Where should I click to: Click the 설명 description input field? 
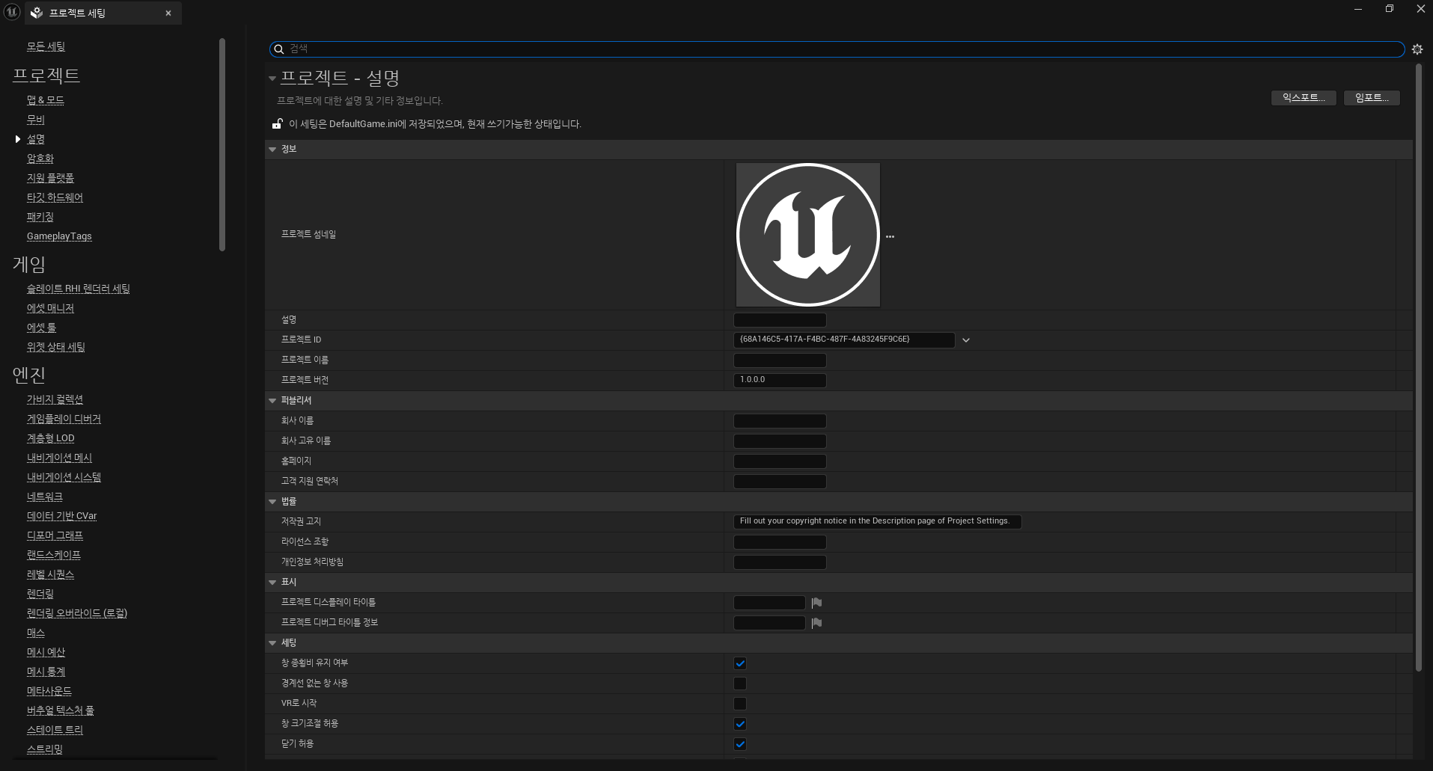pos(780,320)
